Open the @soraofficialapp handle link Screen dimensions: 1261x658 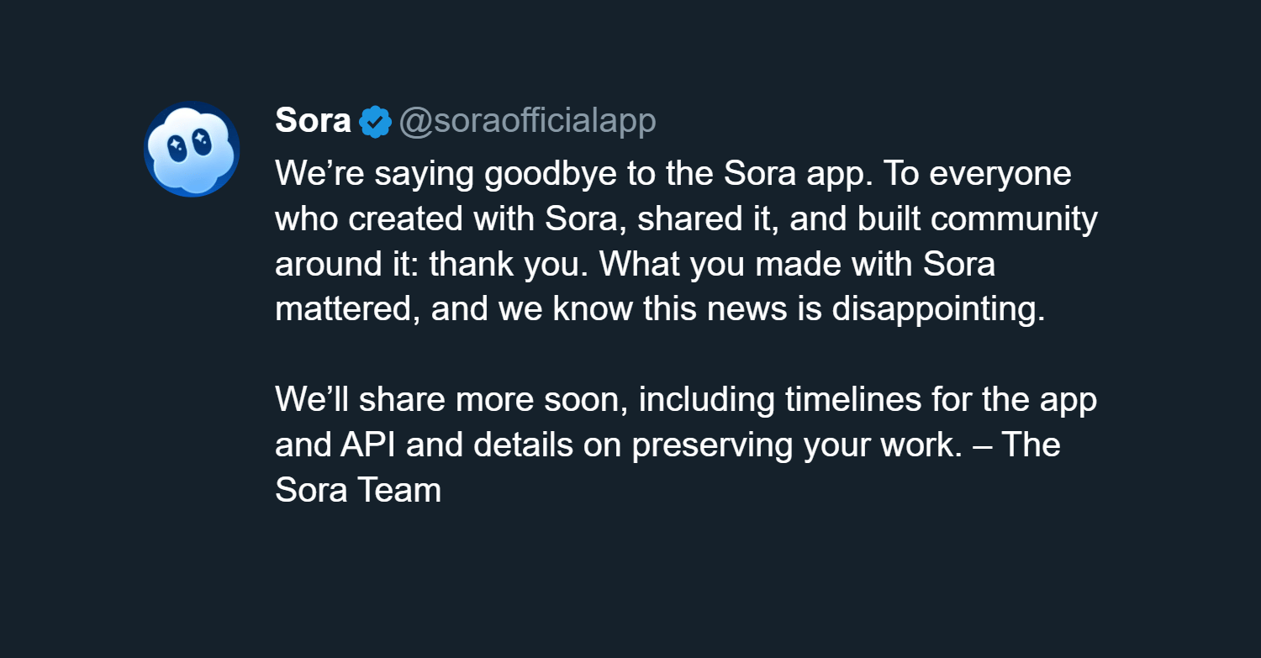pyautogui.click(x=527, y=122)
